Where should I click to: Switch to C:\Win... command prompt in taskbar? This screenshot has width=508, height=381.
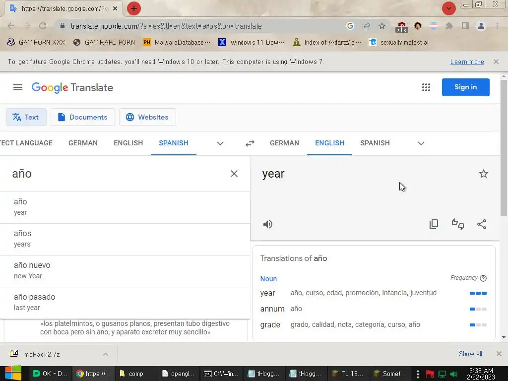point(221,374)
